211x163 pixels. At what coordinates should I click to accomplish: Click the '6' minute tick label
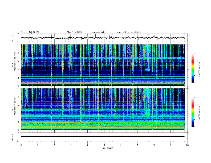(121, 145)
